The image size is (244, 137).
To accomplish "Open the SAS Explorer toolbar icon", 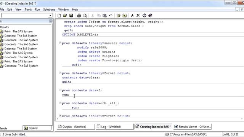I will [x=124, y=15].
